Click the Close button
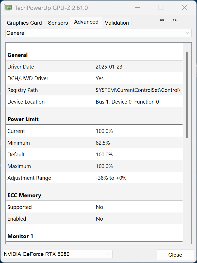The width and height of the screenshot is (197, 263). (175, 255)
